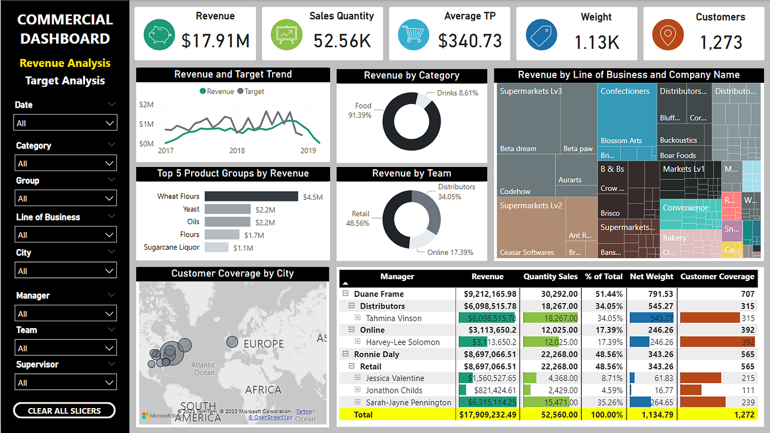Image resolution: width=770 pixels, height=433 pixels.
Task: Click the shopping cart icon on Average TP card
Action: pyautogui.click(x=413, y=34)
